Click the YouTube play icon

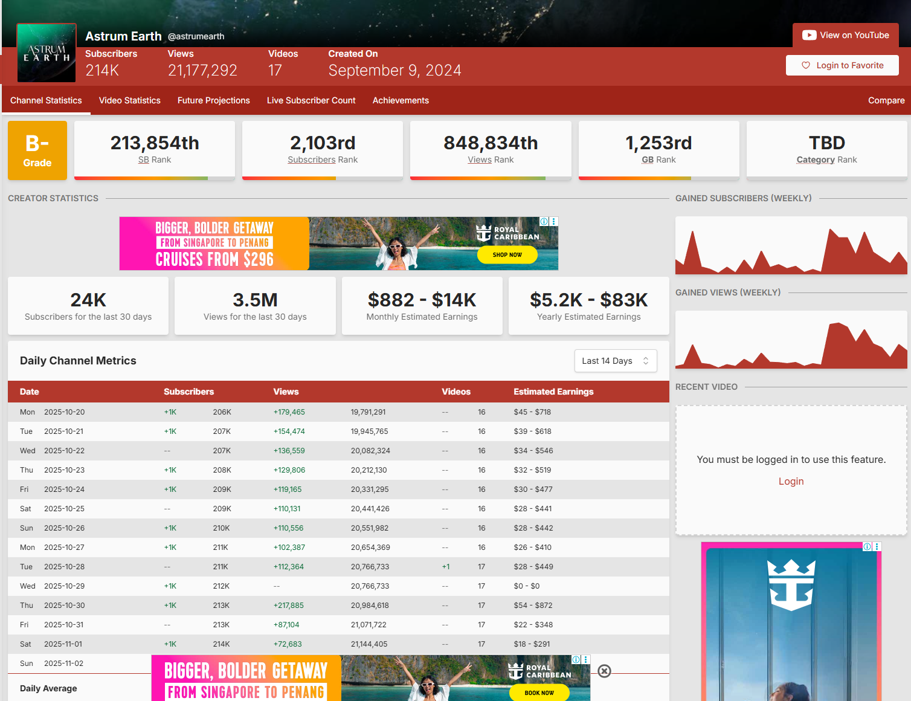coord(809,35)
